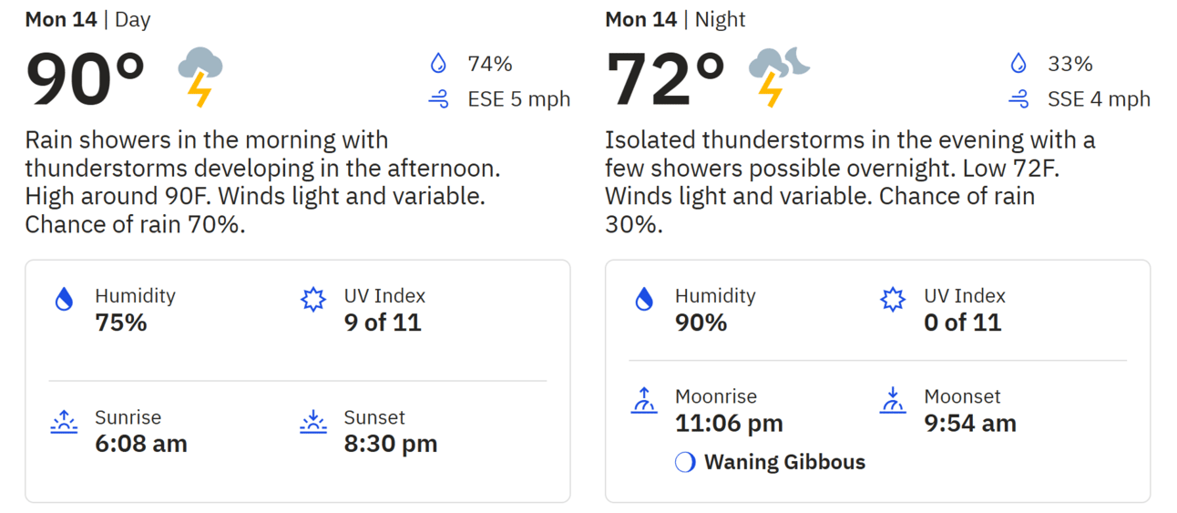Click the raindrop icon beside 74%
Screen dimensions: 1177x513
point(439,64)
